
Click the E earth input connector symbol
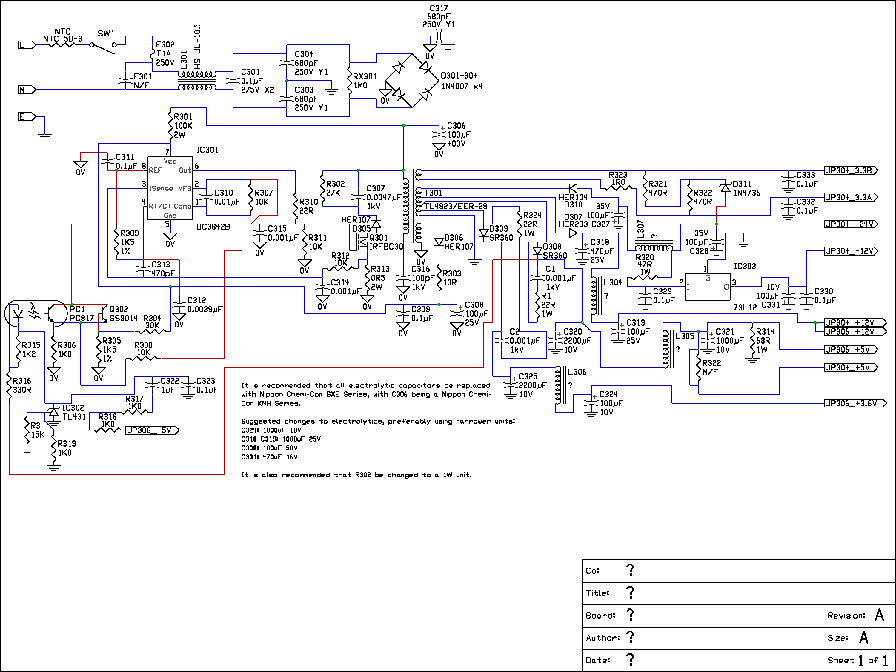(27, 117)
